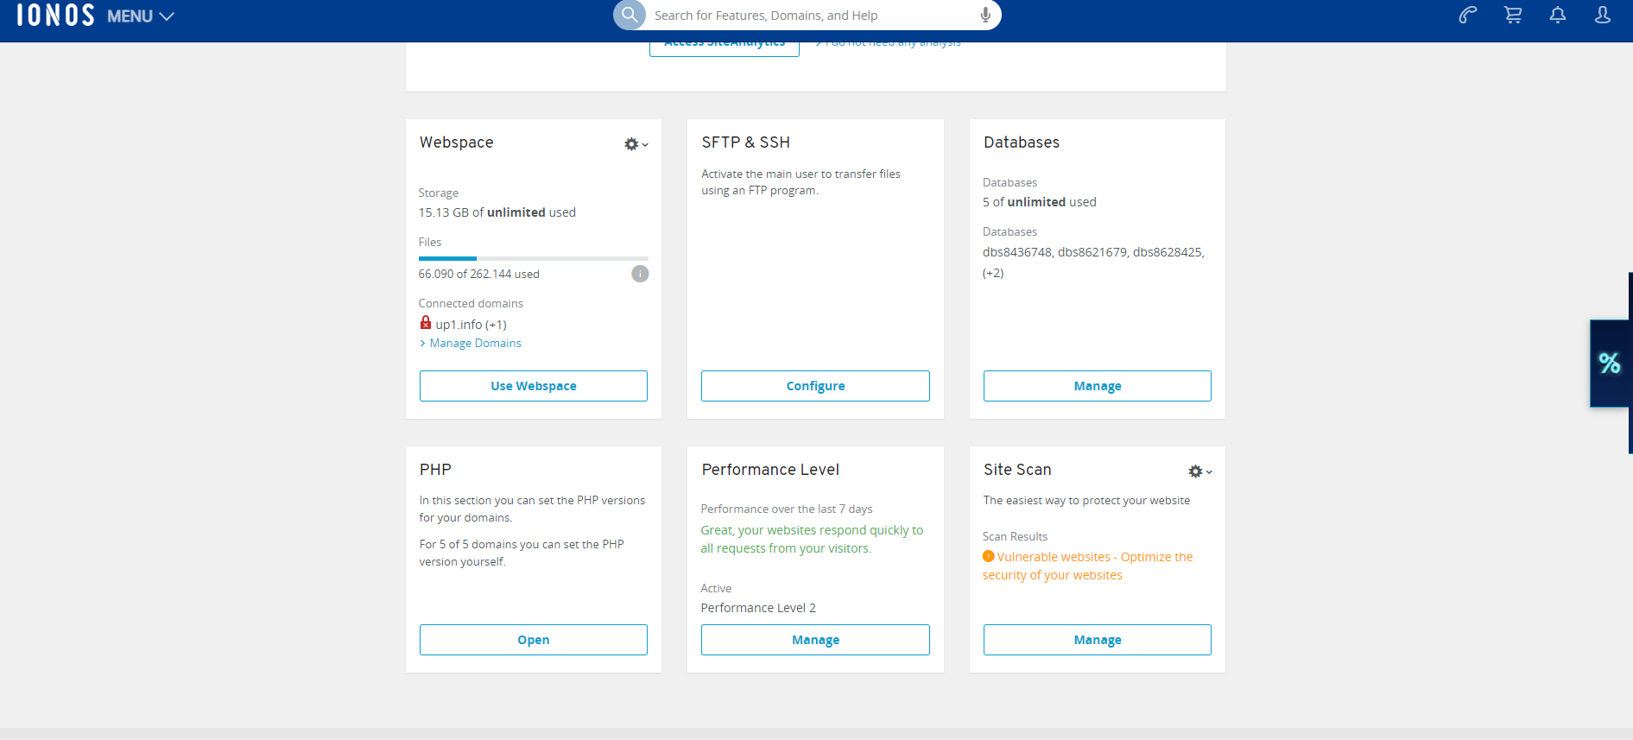This screenshot has width=1633, height=740.
Task: Click Manage in the Databases card
Action: pos(1097,386)
